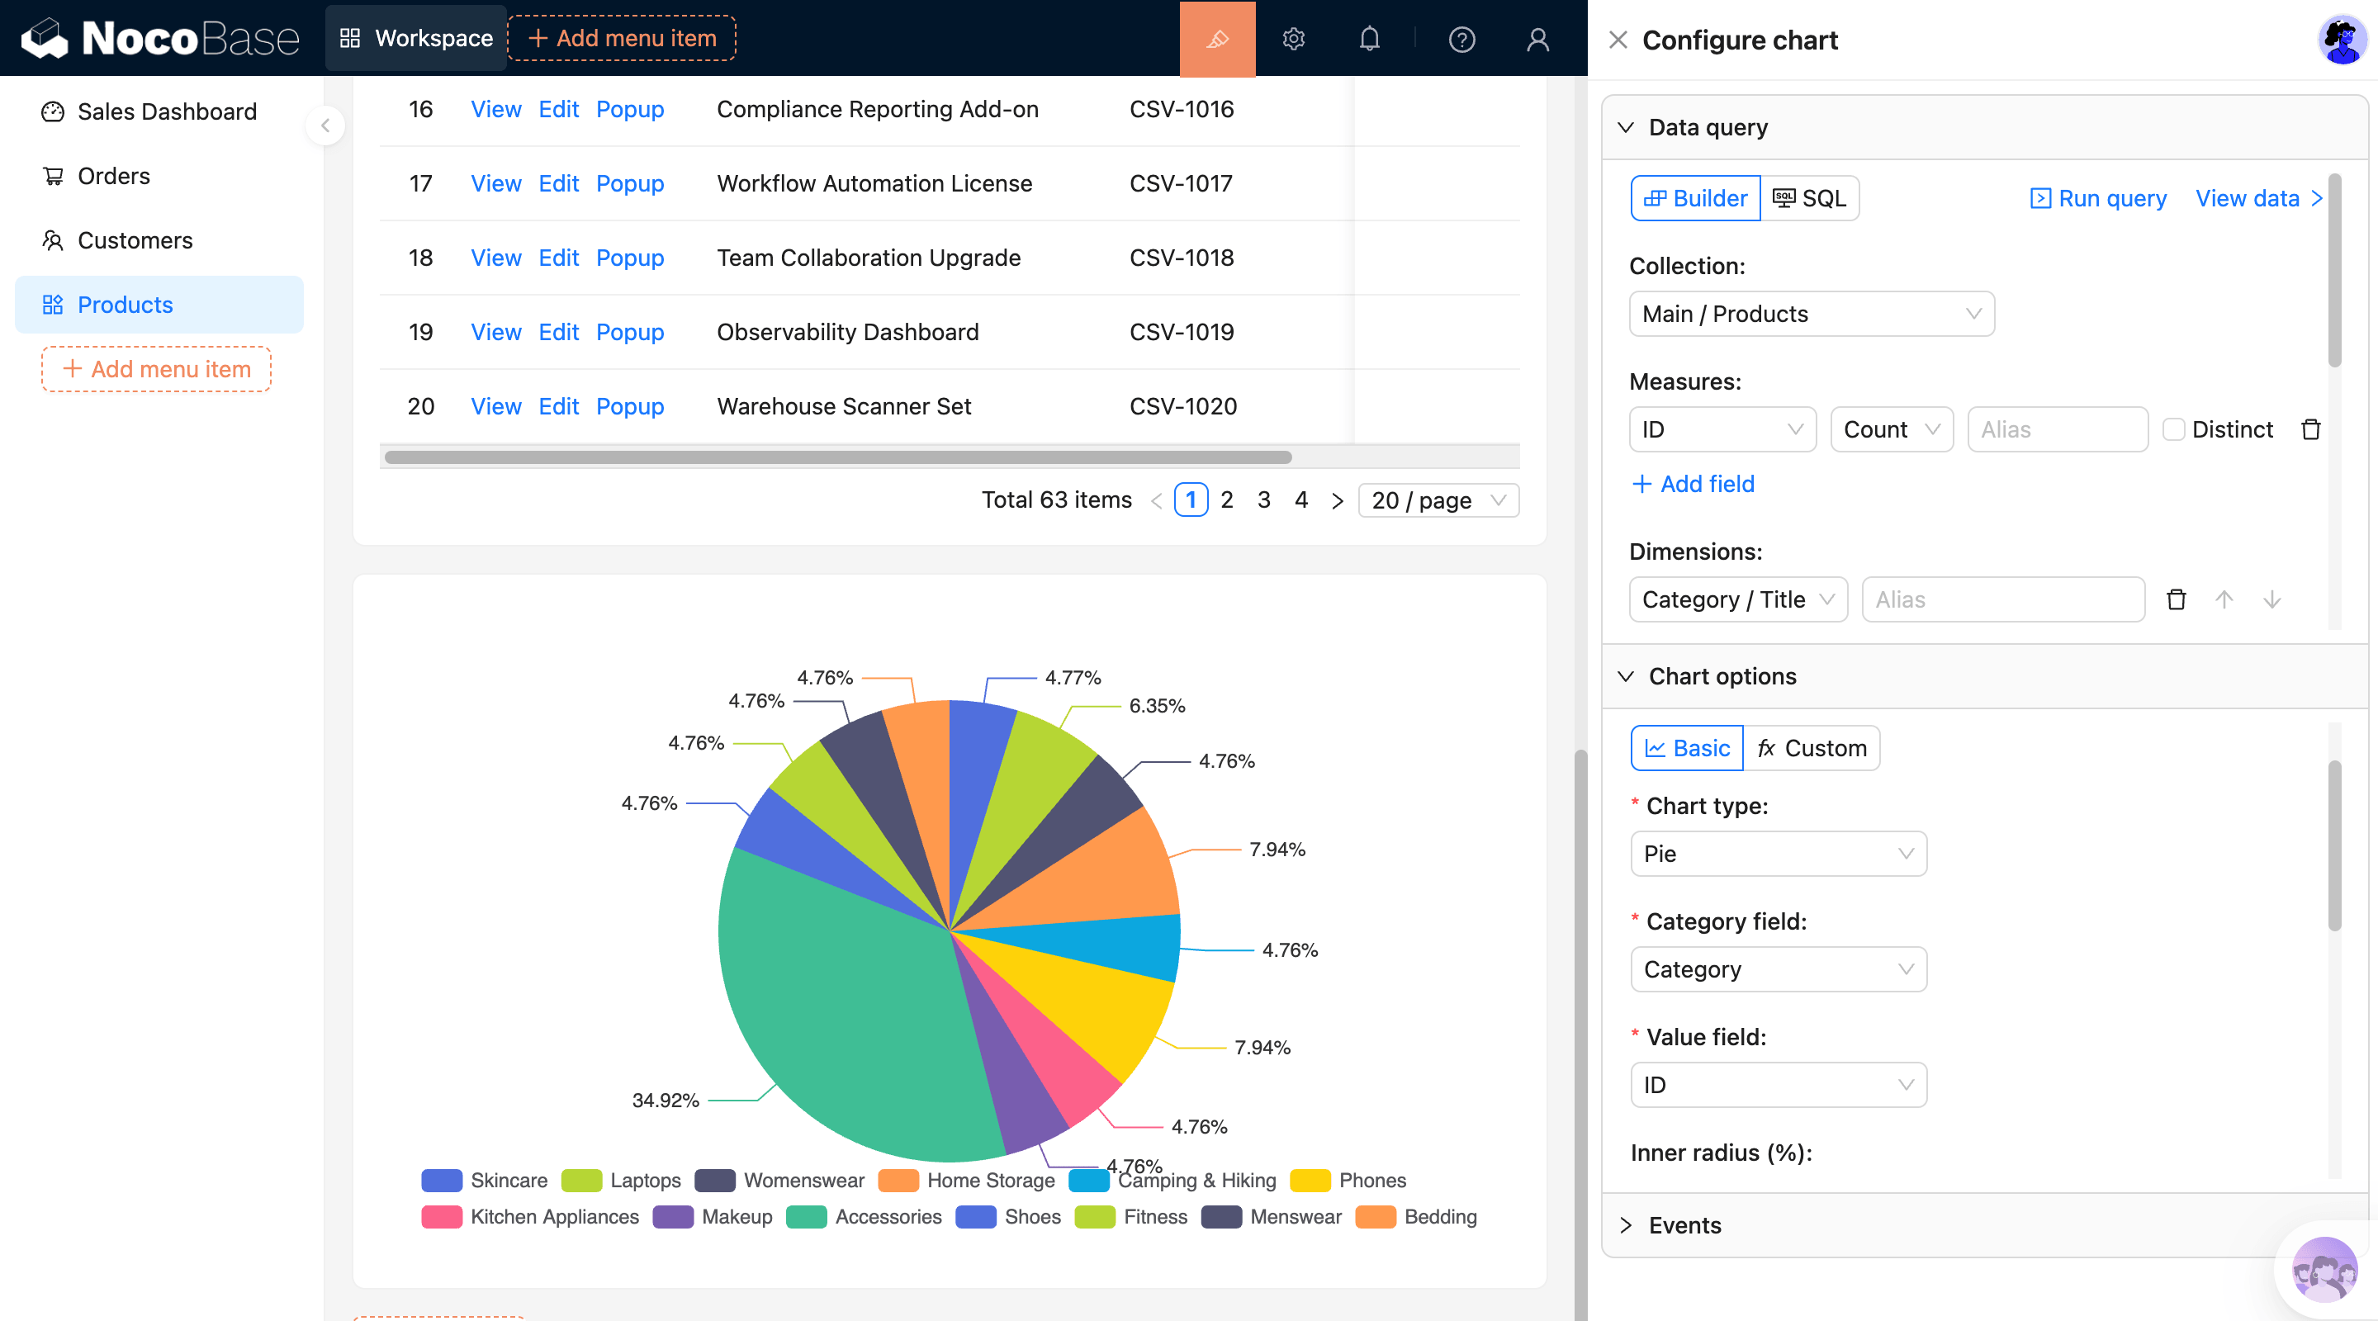Delete the Category / Title dimension
The width and height of the screenshot is (2378, 1321).
[2176, 600]
